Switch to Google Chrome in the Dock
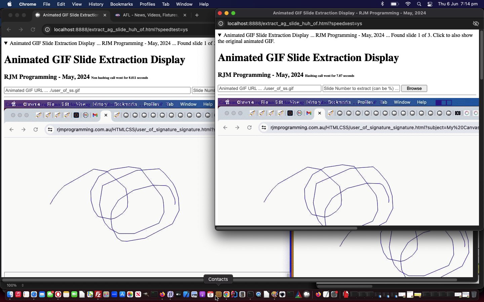This screenshot has height=302, width=484. (x=227, y=294)
